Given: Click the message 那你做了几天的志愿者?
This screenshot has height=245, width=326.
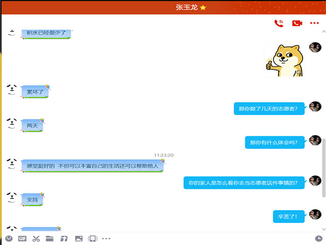Looking at the screenshot, I should click(x=269, y=109).
